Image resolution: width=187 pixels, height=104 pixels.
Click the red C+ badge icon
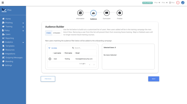178,3
